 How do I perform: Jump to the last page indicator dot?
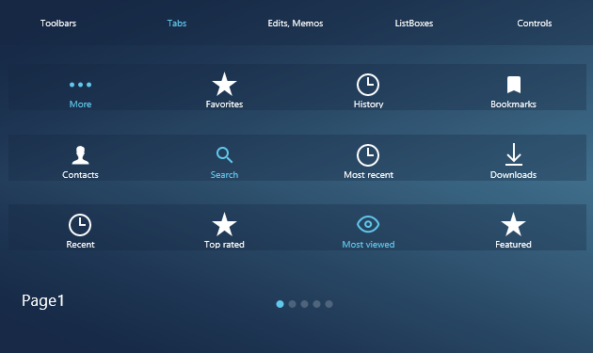pyautogui.click(x=329, y=304)
